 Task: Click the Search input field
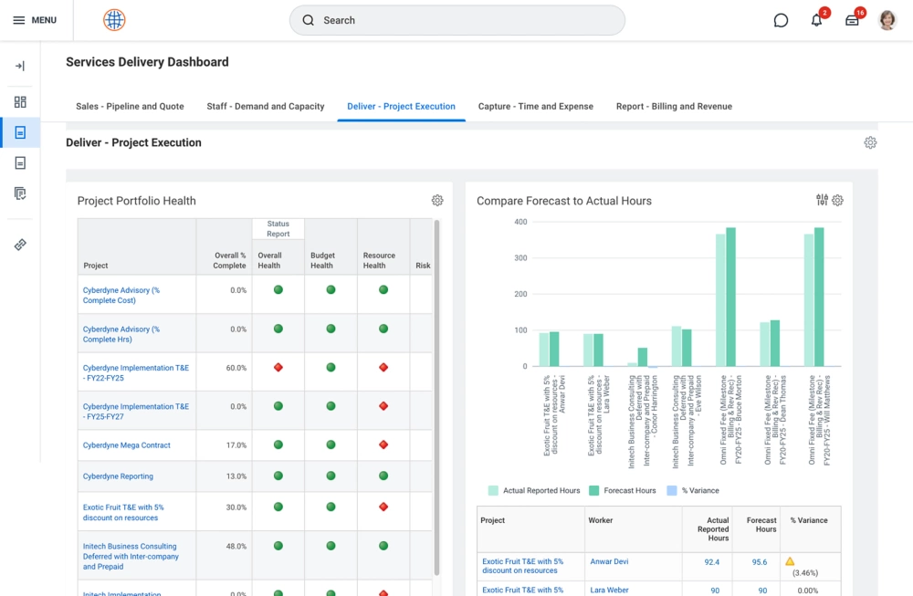pos(456,20)
